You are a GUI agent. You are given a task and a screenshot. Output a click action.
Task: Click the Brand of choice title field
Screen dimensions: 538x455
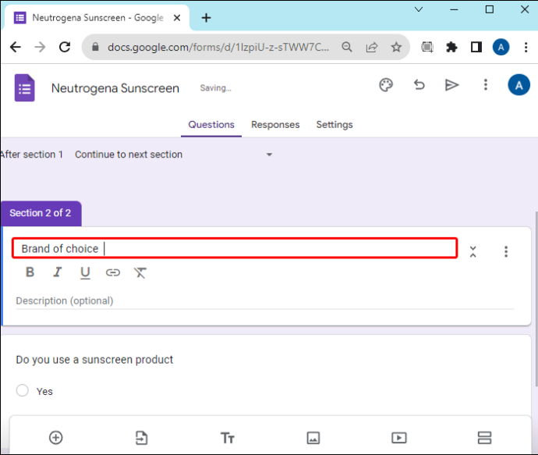point(235,248)
